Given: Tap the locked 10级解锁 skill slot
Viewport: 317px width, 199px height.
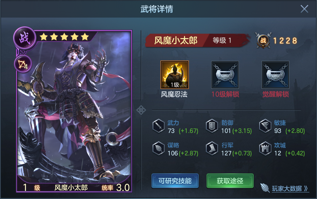Looking at the screenshot, I should tap(225, 75).
